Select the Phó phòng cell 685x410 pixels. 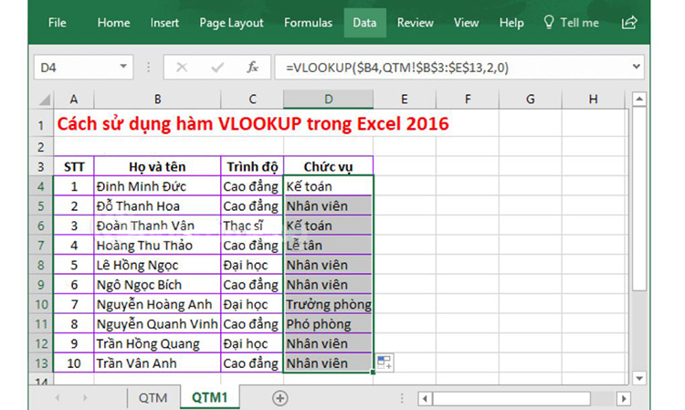click(329, 324)
